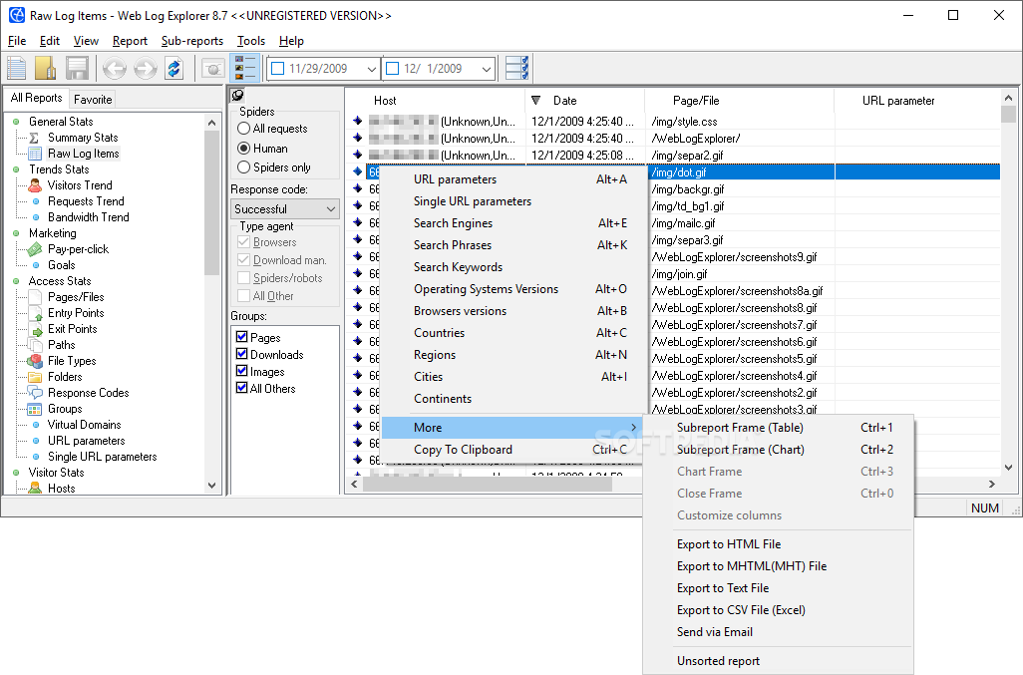Viewport: 1023px width, 675px height.
Task: Expand the More submenu arrow
Action: [633, 427]
